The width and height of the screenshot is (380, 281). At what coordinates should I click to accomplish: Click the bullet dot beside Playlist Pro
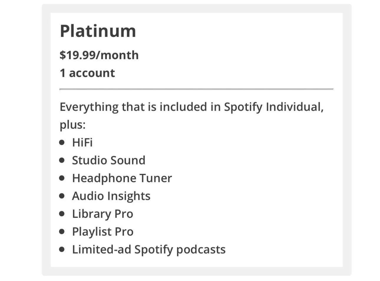click(62, 232)
